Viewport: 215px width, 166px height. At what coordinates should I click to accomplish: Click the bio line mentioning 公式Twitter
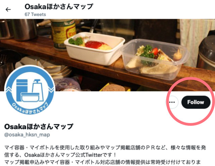pos(60,155)
